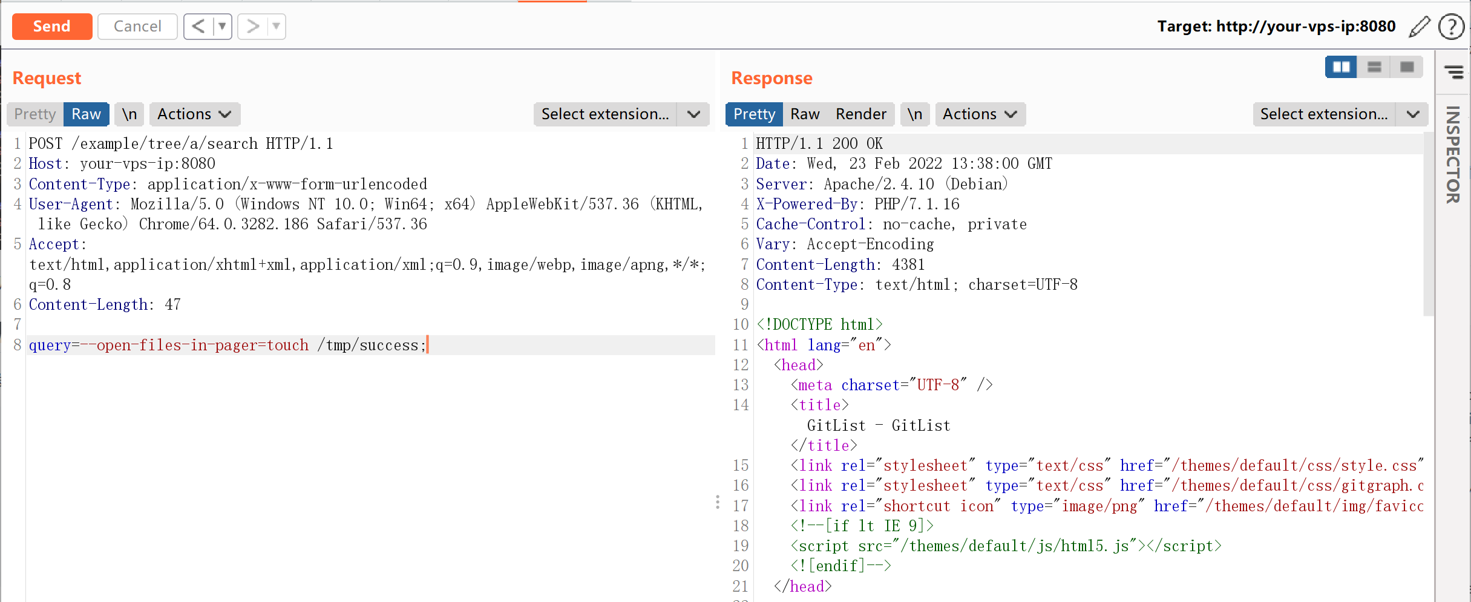Viewport: 1471px width, 602px height.
Task: Click the pencil icon to edit target
Action: (1419, 27)
